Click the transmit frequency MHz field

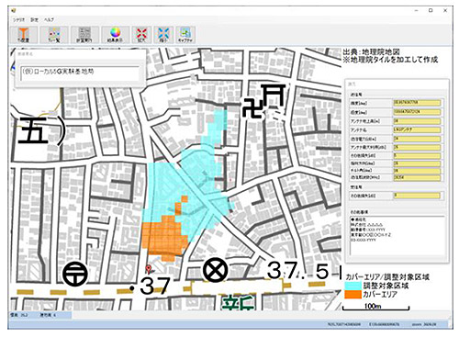tap(417, 177)
